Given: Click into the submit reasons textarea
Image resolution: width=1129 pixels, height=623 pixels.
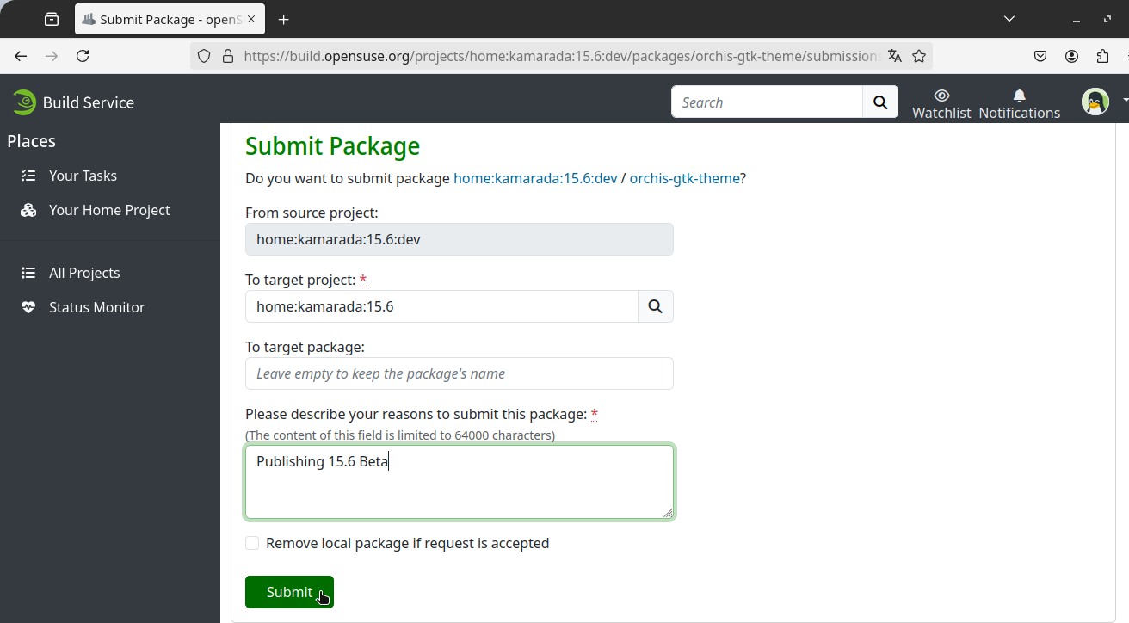Looking at the screenshot, I should 460,482.
